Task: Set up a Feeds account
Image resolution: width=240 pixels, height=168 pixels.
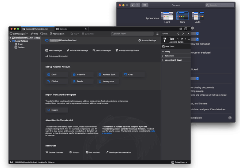Action: tap(82, 81)
